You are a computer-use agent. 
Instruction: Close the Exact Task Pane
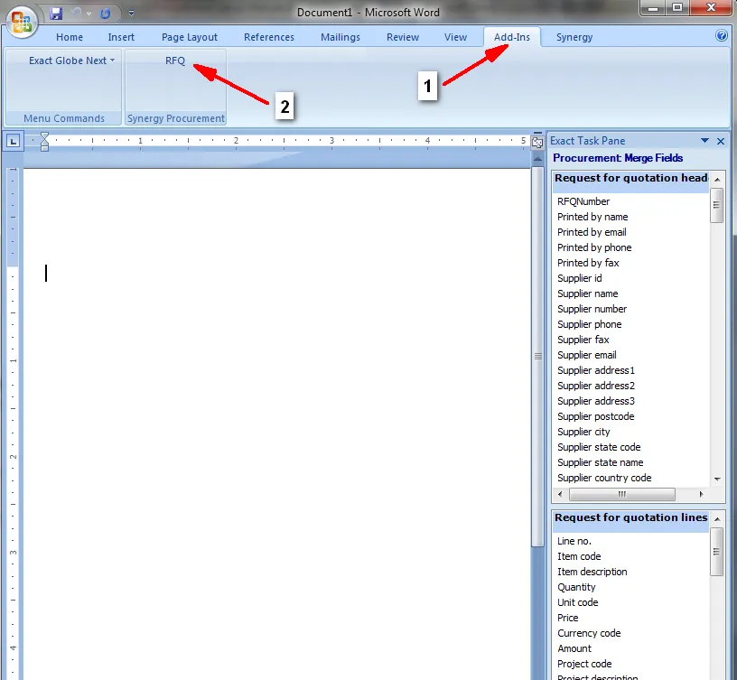coord(721,141)
